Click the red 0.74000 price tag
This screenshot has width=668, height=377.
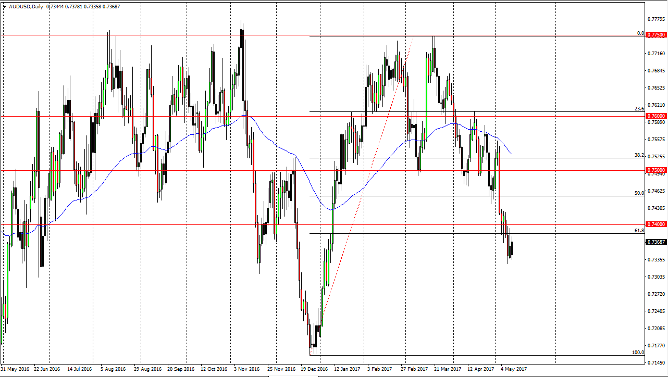pyautogui.click(x=655, y=224)
